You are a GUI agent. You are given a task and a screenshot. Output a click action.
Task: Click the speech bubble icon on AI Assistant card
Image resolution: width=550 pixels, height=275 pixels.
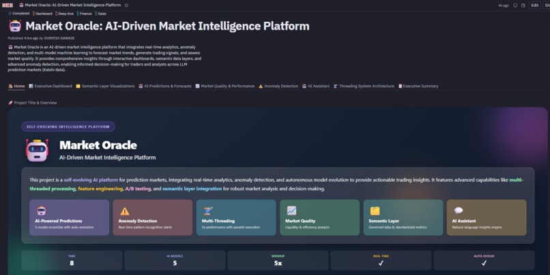coord(459,210)
